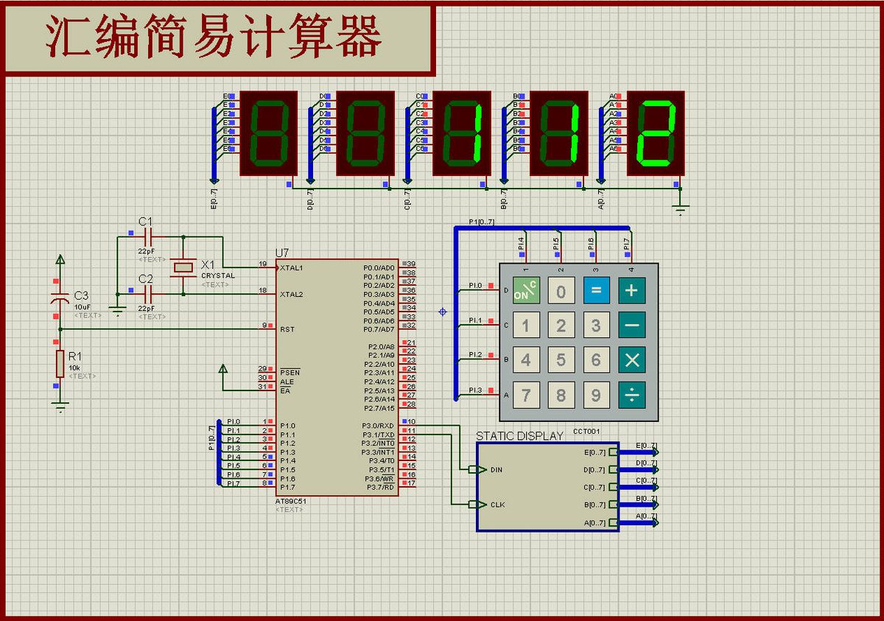Click keypad digit 9

(x=596, y=396)
